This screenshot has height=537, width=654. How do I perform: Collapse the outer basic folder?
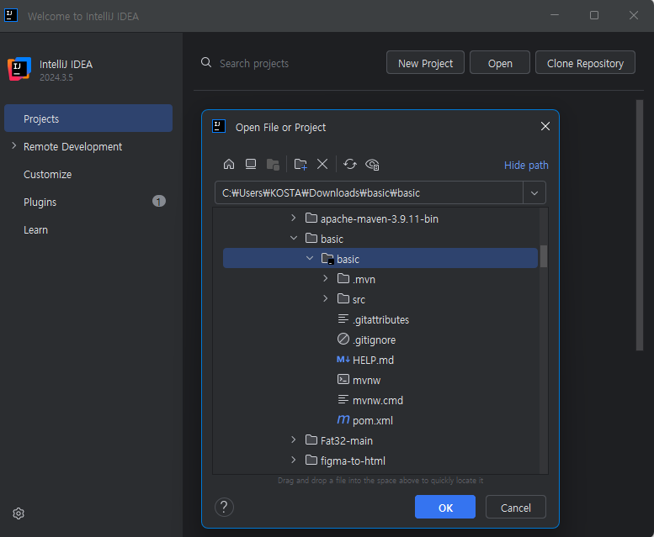pos(293,238)
